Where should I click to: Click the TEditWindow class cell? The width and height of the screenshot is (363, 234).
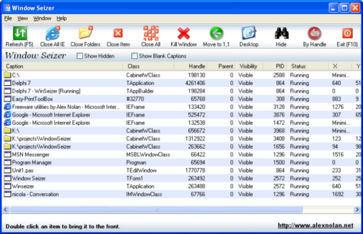pyautogui.click(x=142, y=170)
